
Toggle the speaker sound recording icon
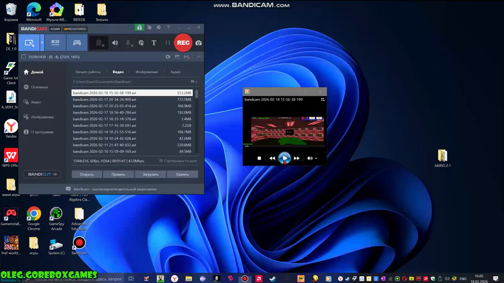click(115, 43)
